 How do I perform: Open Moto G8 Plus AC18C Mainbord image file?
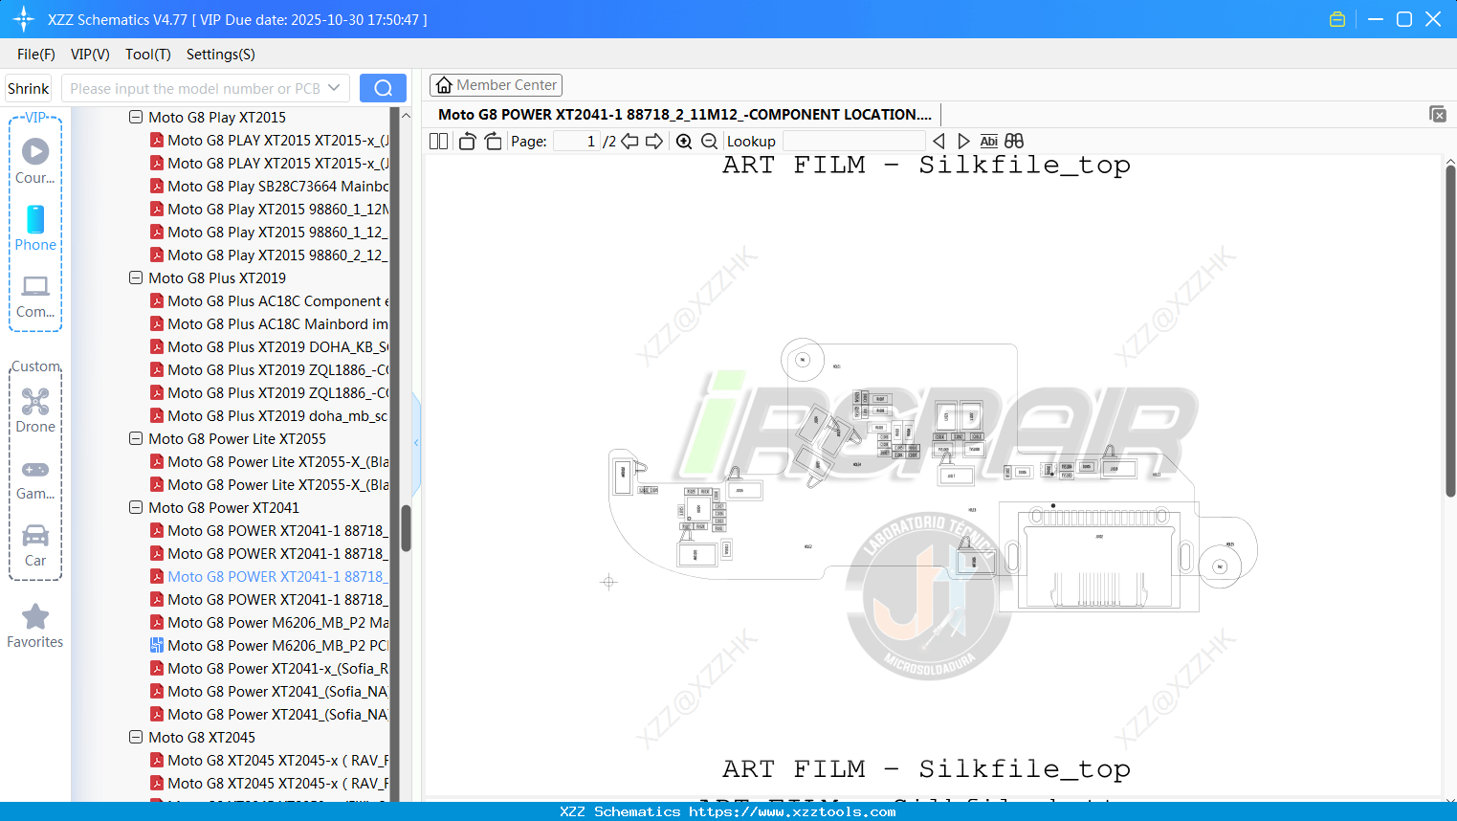click(x=269, y=324)
